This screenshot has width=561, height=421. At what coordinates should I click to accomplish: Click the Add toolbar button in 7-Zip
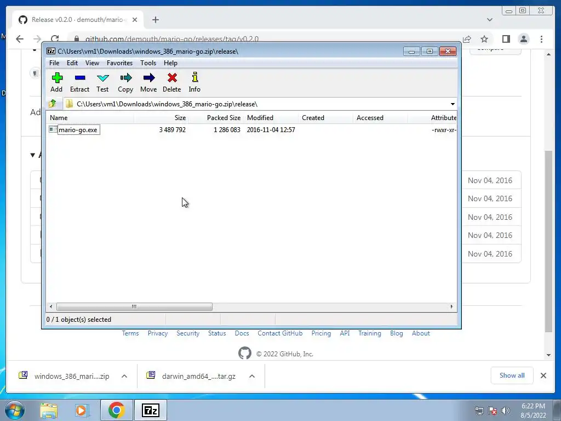coord(56,83)
